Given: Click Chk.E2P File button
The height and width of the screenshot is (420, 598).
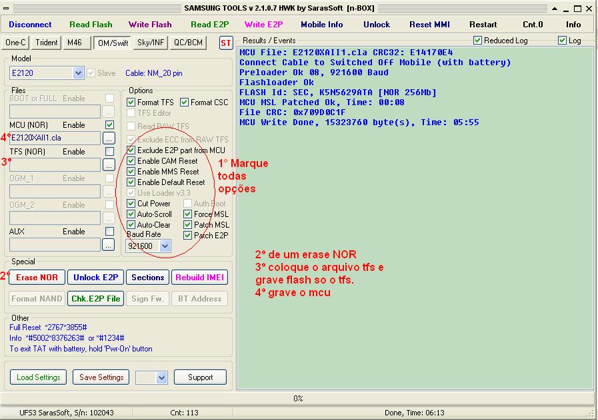Looking at the screenshot, I should [96, 299].
